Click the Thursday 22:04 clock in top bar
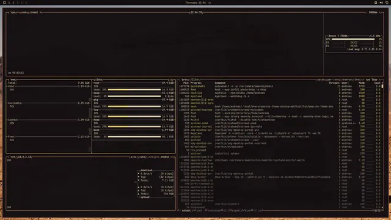 click(195, 2)
